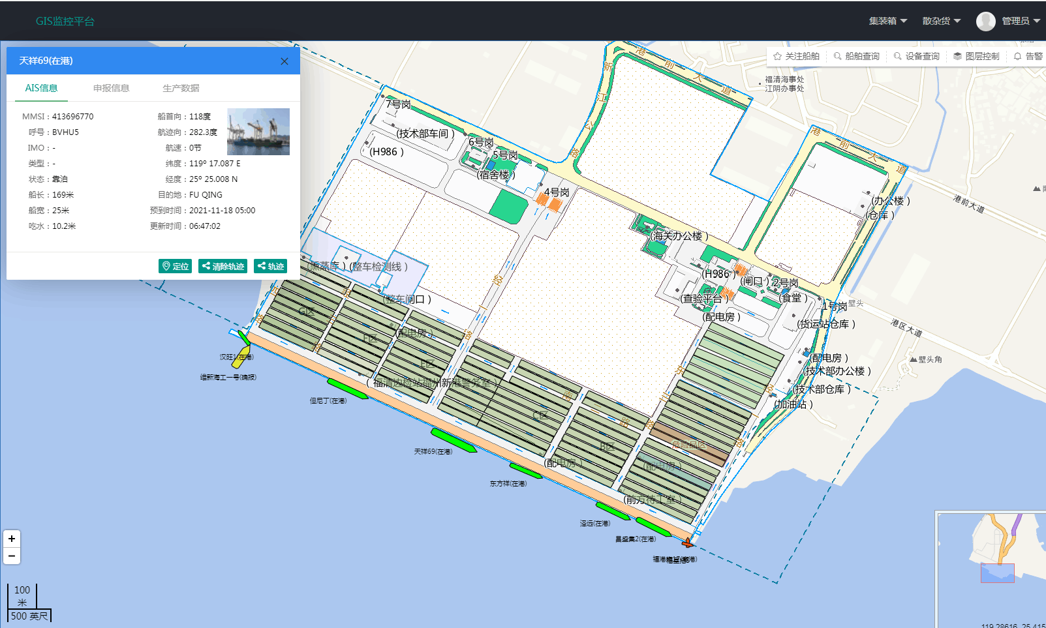Screen dimensions: 1046x628
Task: Click the 技术部办公楼 map label
Action: (838, 371)
